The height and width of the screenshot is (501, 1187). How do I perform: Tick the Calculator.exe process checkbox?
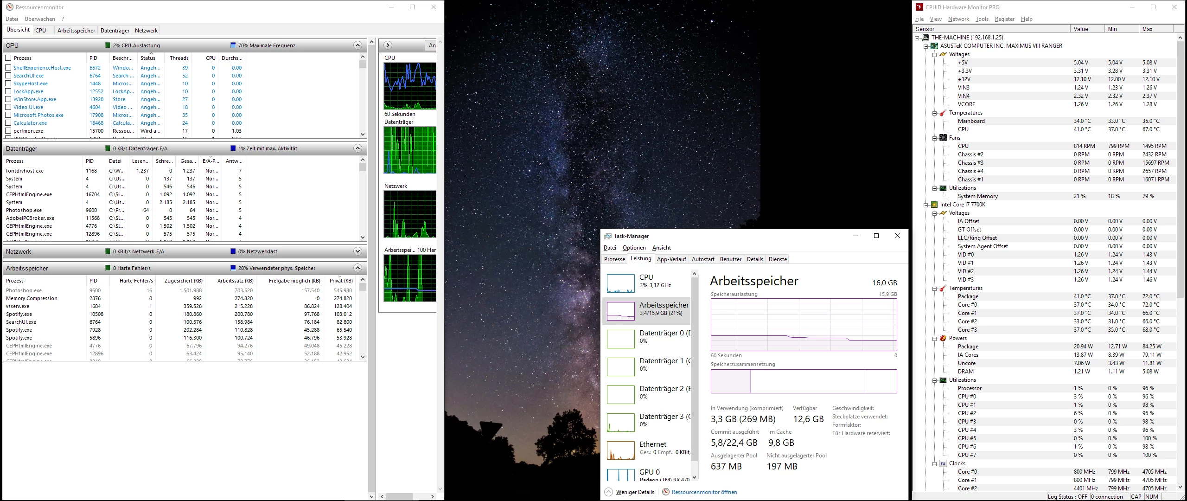[x=8, y=123]
